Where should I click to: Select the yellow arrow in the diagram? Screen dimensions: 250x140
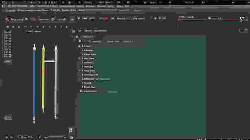(43, 79)
